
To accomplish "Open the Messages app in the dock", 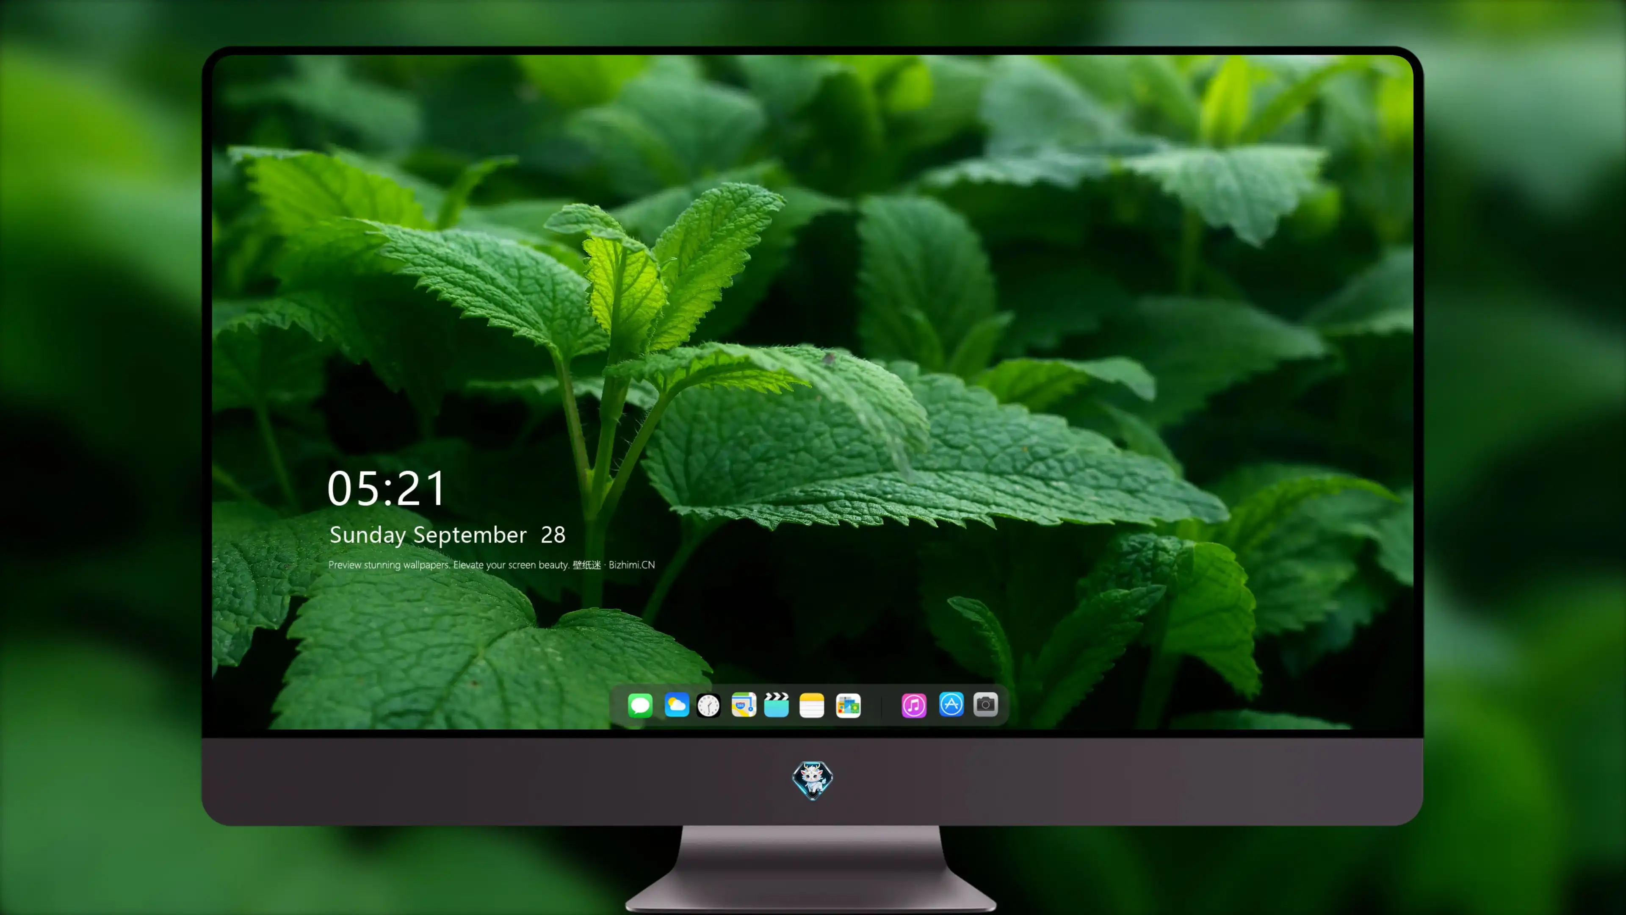I will [x=640, y=705].
